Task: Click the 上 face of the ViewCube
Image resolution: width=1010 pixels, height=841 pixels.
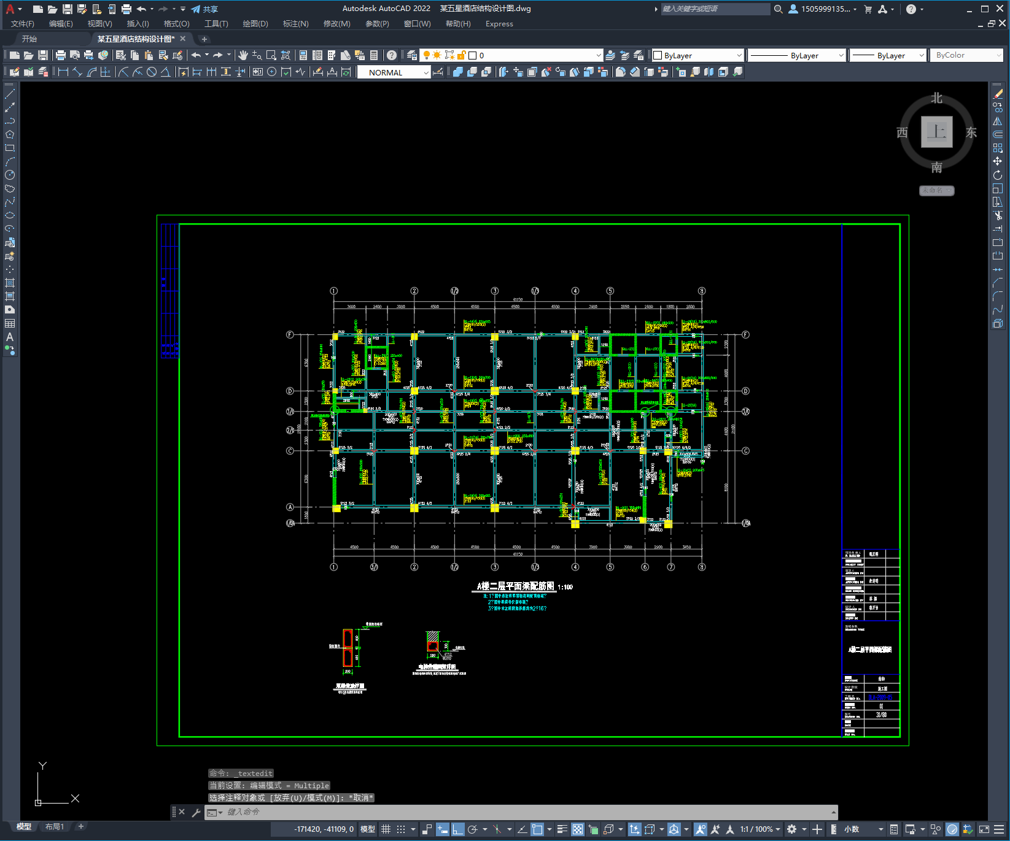Action: pyautogui.click(x=936, y=131)
